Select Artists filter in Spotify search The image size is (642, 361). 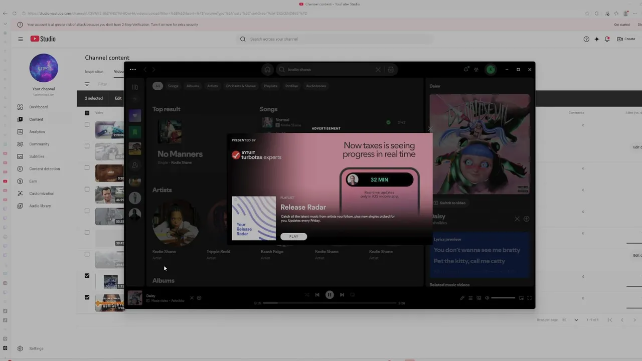click(x=213, y=86)
